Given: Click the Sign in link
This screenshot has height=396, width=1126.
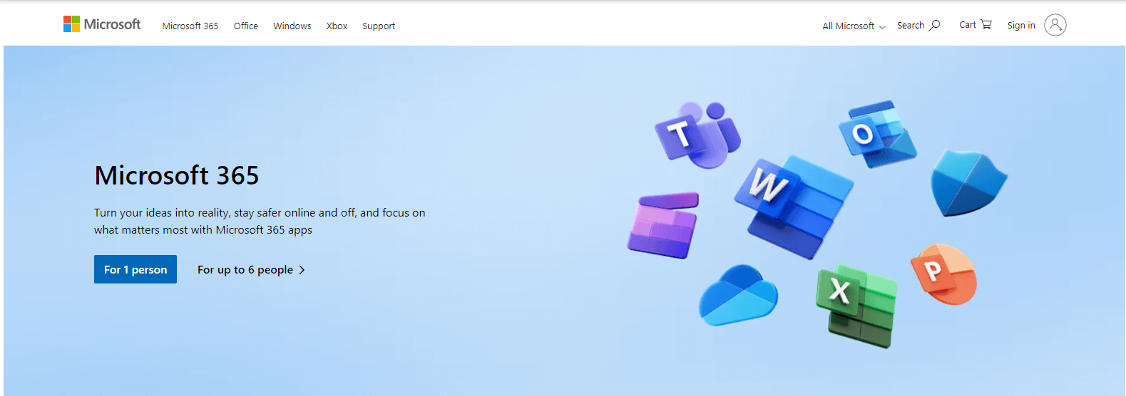Looking at the screenshot, I should coord(1021,25).
